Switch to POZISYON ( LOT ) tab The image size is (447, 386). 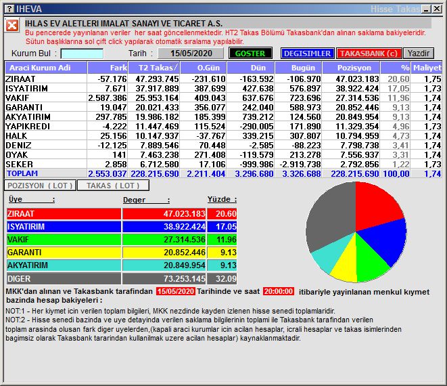40,186
